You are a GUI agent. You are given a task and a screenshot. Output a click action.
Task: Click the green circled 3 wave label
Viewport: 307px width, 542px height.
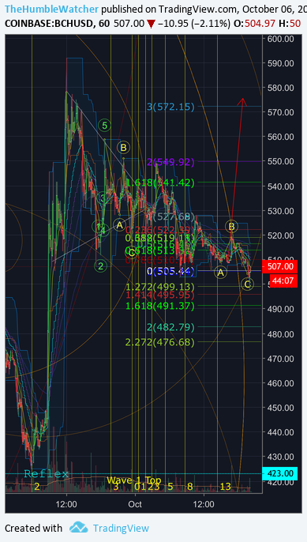point(103,198)
